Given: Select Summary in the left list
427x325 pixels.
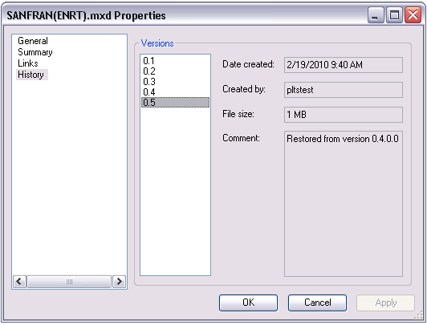Looking at the screenshot, I should [x=35, y=52].
